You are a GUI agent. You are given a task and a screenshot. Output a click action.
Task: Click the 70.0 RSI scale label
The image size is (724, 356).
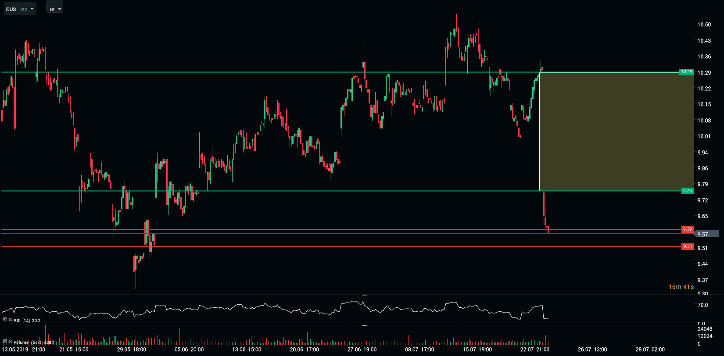(702, 305)
